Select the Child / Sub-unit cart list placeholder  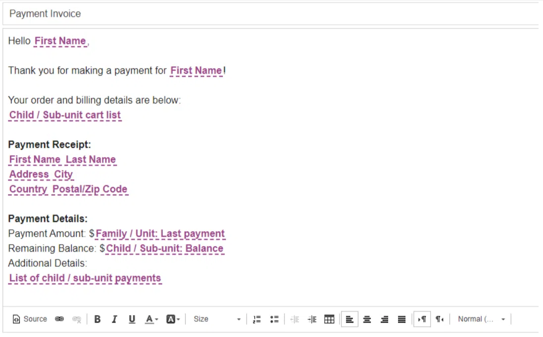click(65, 115)
